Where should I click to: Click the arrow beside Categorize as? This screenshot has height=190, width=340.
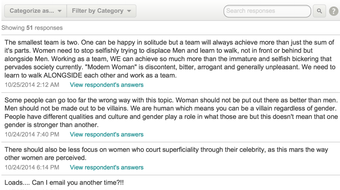(x=60, y=11)
